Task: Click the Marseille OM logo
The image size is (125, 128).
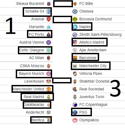Action: point(49,27)
